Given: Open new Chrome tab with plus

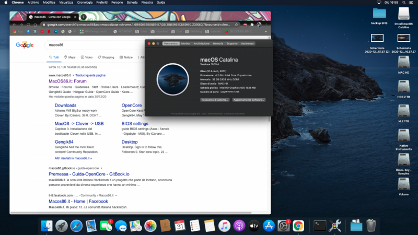Looking at the screenshot, I should [84, 17].
